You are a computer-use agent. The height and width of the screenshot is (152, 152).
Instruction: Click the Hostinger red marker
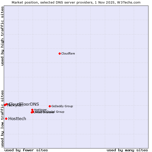click(x=32, y=110)
